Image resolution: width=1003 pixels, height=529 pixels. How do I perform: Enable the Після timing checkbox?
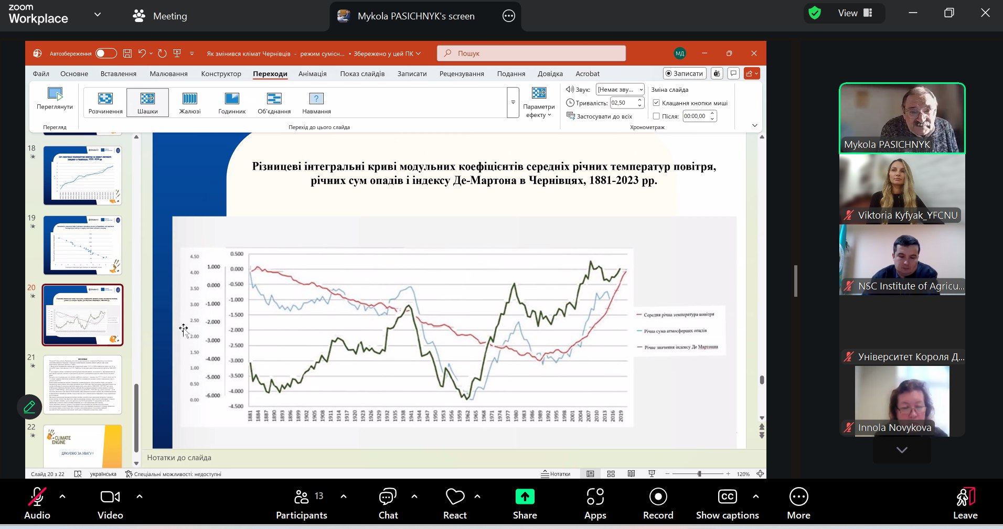point(656,116)
